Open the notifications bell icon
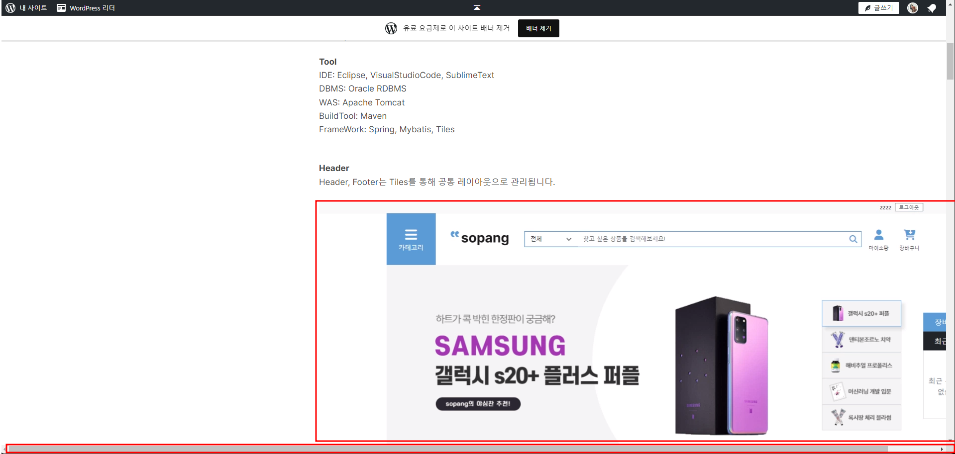 pos(932,8)
